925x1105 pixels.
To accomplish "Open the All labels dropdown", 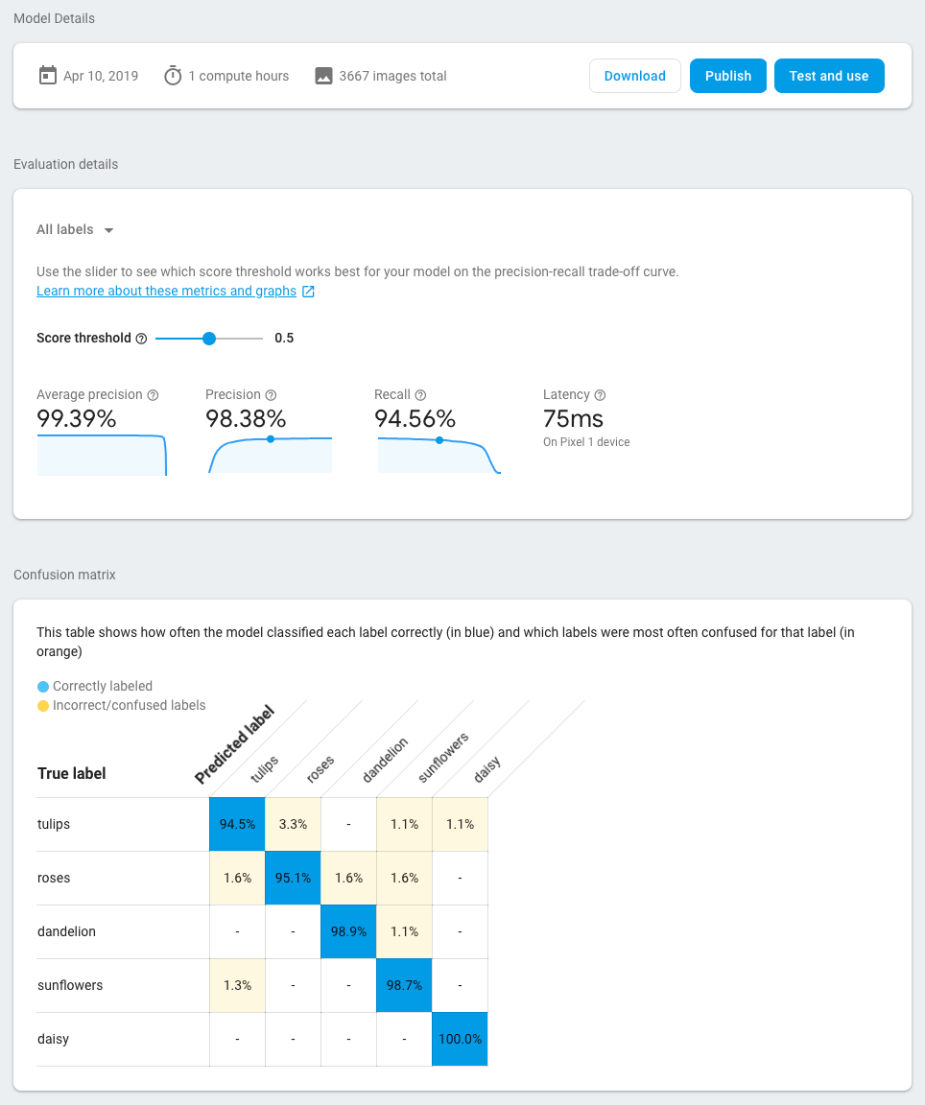I will 75,230.
